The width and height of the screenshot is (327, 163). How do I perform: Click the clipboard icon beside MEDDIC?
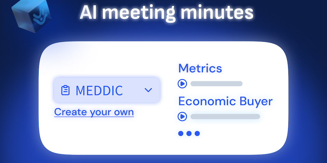point(65,90)
